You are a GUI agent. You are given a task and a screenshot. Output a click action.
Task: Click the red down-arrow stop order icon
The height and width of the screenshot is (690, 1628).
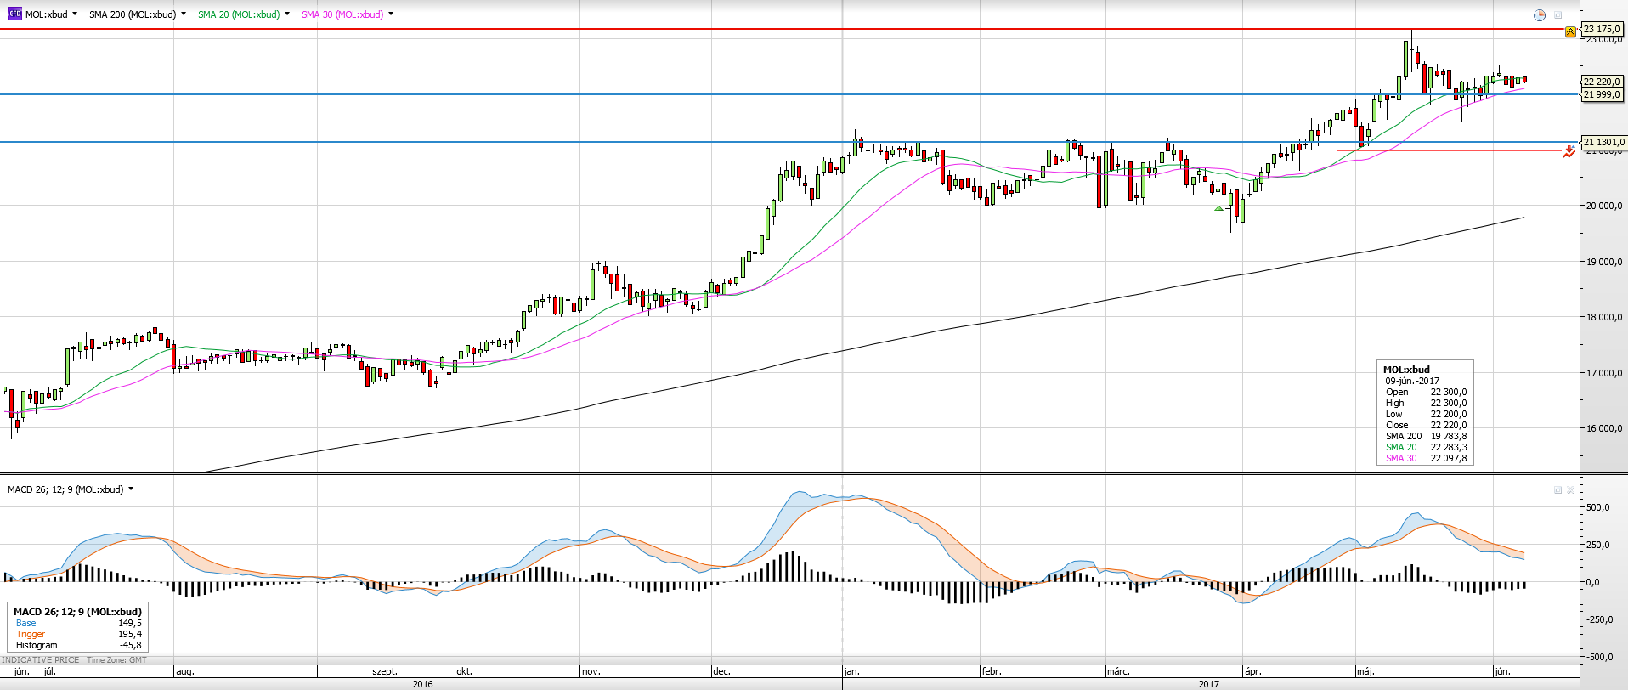1569,151
